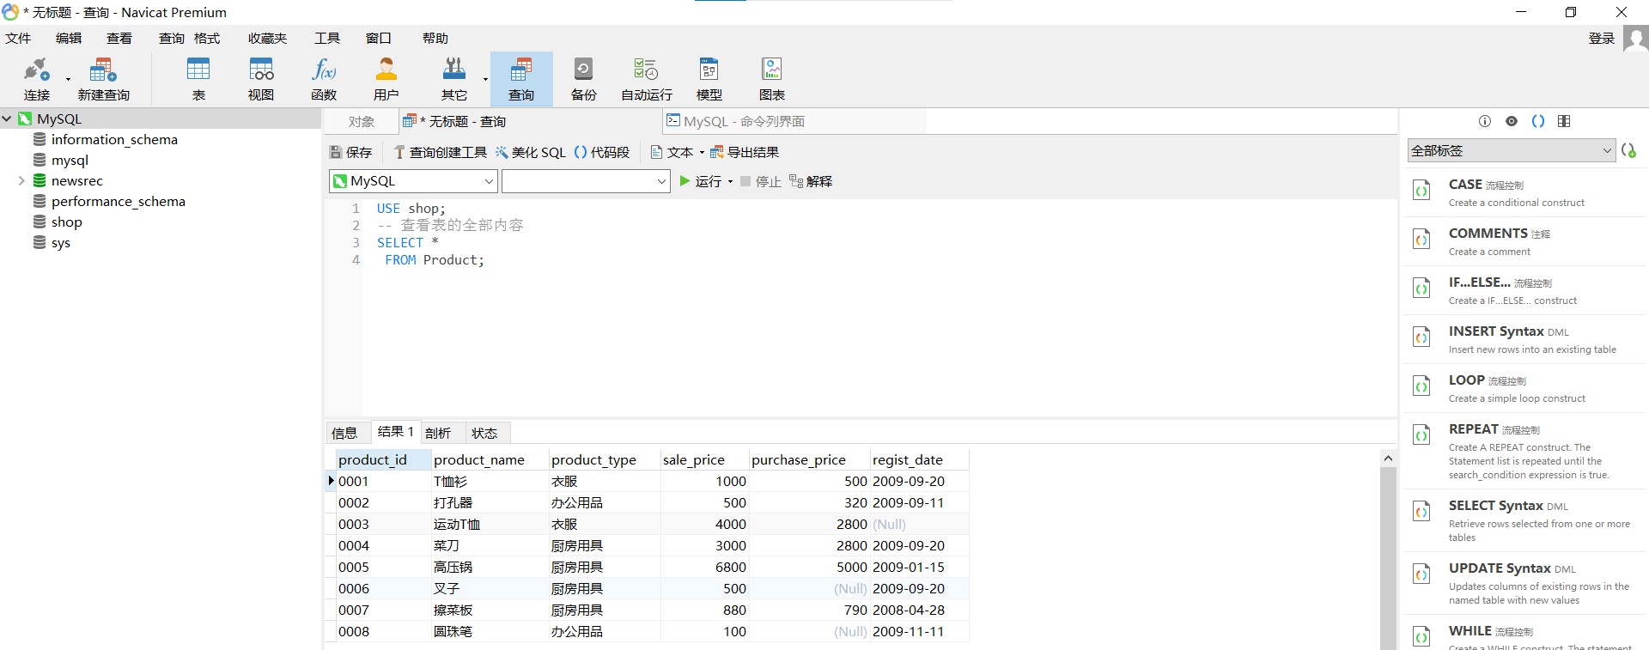The width and height of the screenshot is (1649, 650).
Task: Click the LOOP snippet icon
Action: click(1421, 386)
